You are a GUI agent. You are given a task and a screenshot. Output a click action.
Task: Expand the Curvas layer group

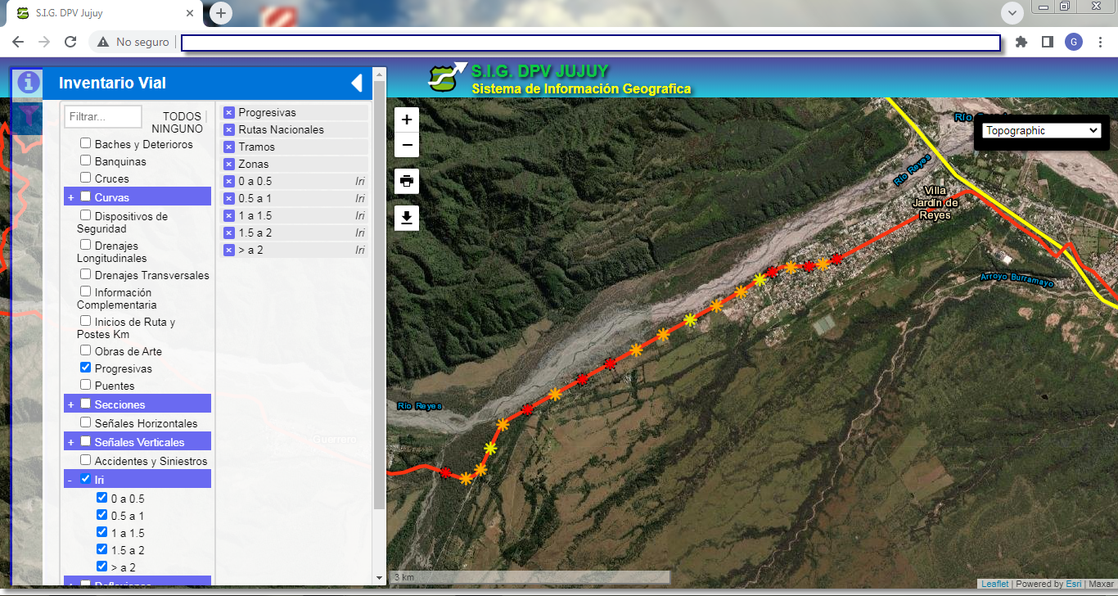pos(71,197)
